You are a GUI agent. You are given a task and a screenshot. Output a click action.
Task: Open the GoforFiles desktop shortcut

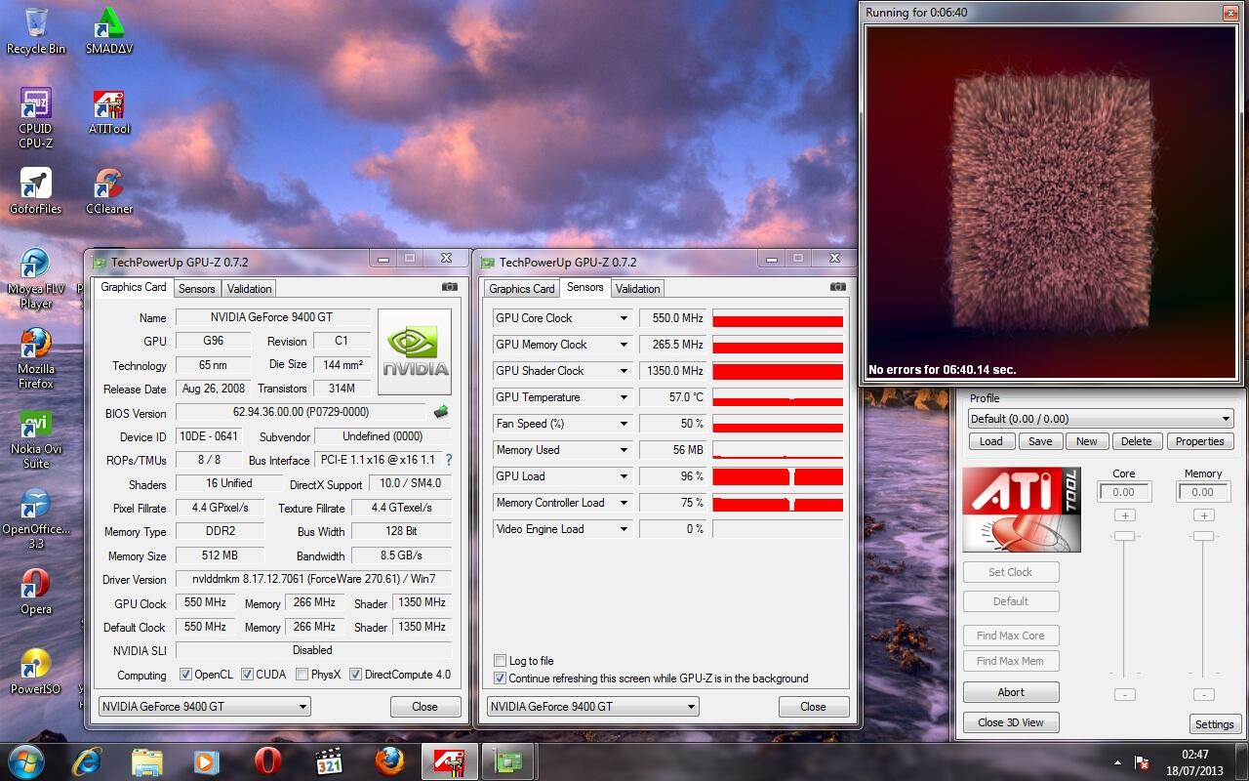[36, 190]
